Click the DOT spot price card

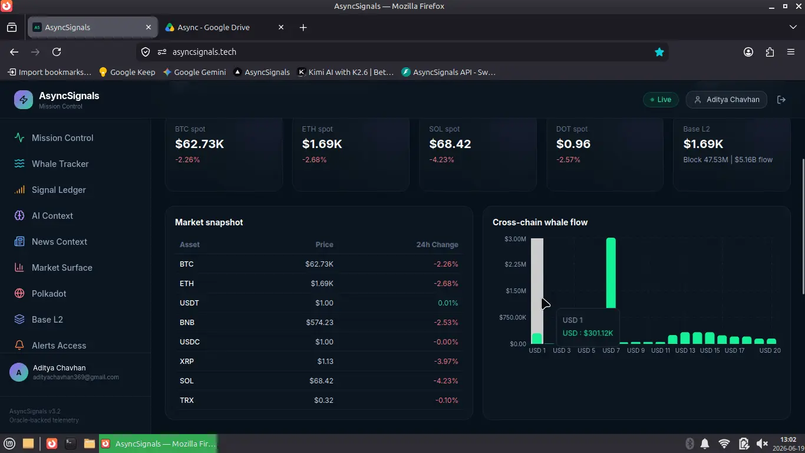(x=605, y=155)
